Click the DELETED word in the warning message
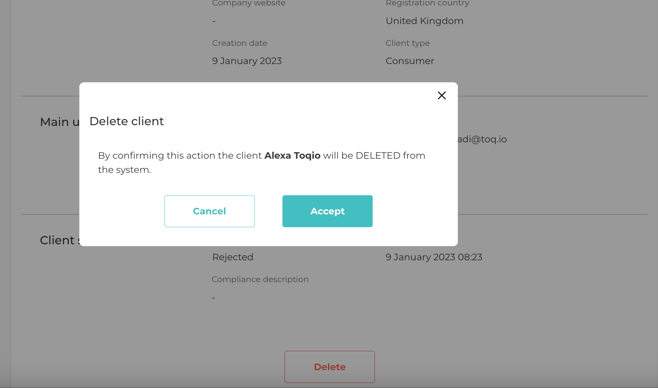 [x=378, y=155]
